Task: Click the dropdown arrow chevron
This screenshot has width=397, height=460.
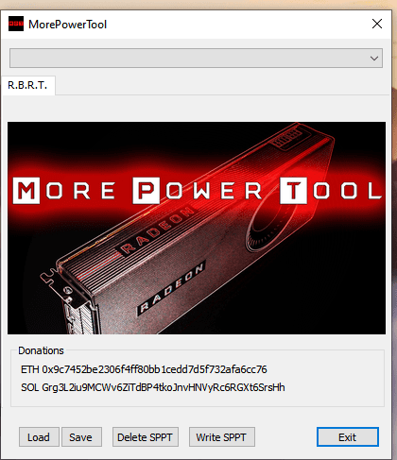Action: pyautogui.click(x=374, y=59)
